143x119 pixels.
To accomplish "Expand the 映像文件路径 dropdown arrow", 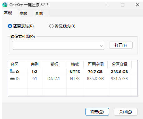I will pyautogui.click(x=101, y=46).
